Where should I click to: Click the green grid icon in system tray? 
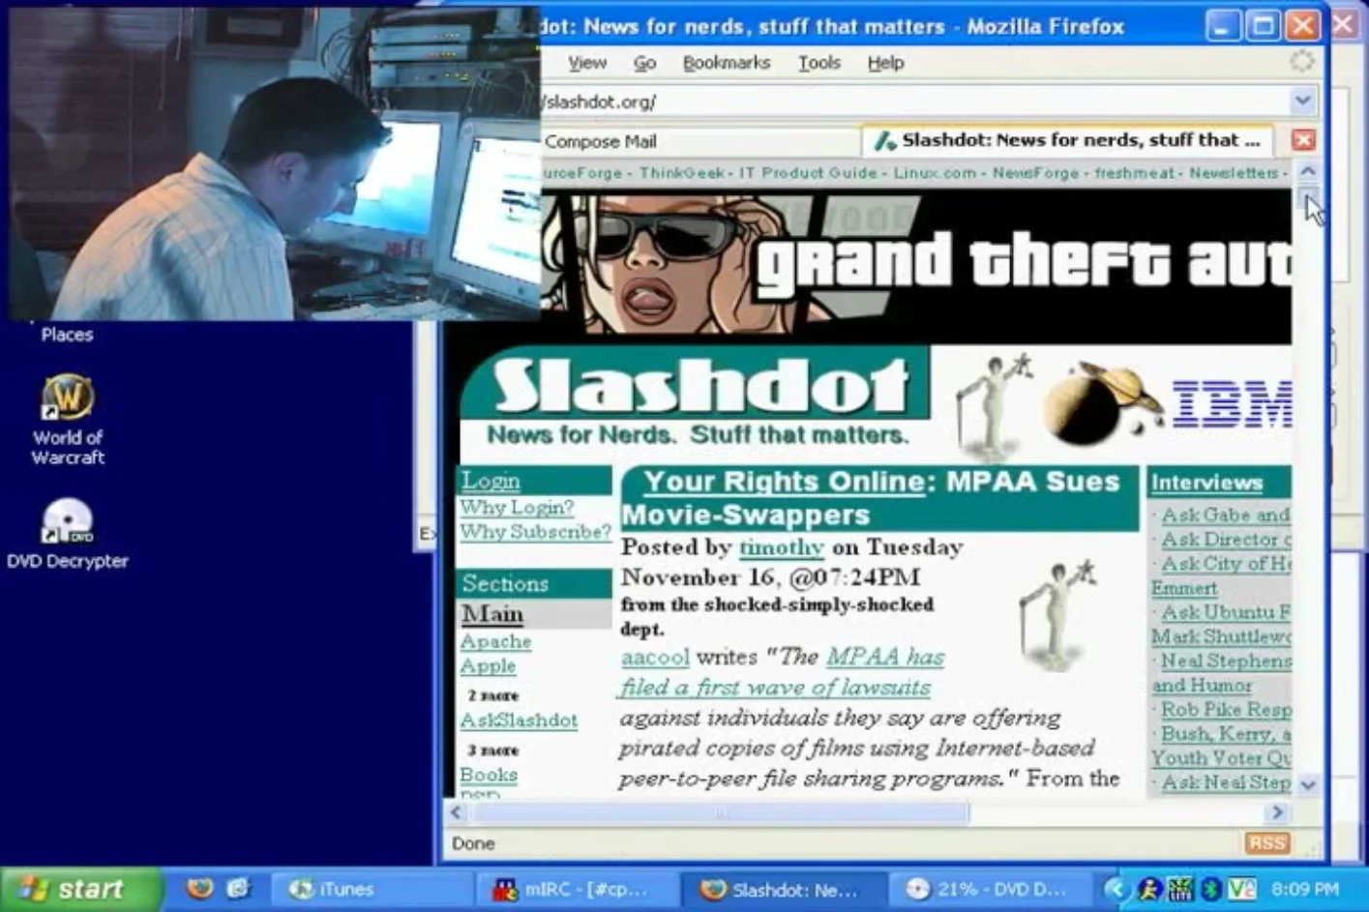(1180, 889)
